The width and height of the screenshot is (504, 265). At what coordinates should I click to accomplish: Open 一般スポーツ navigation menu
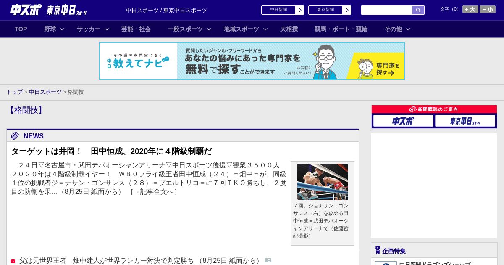pos(185,29)
